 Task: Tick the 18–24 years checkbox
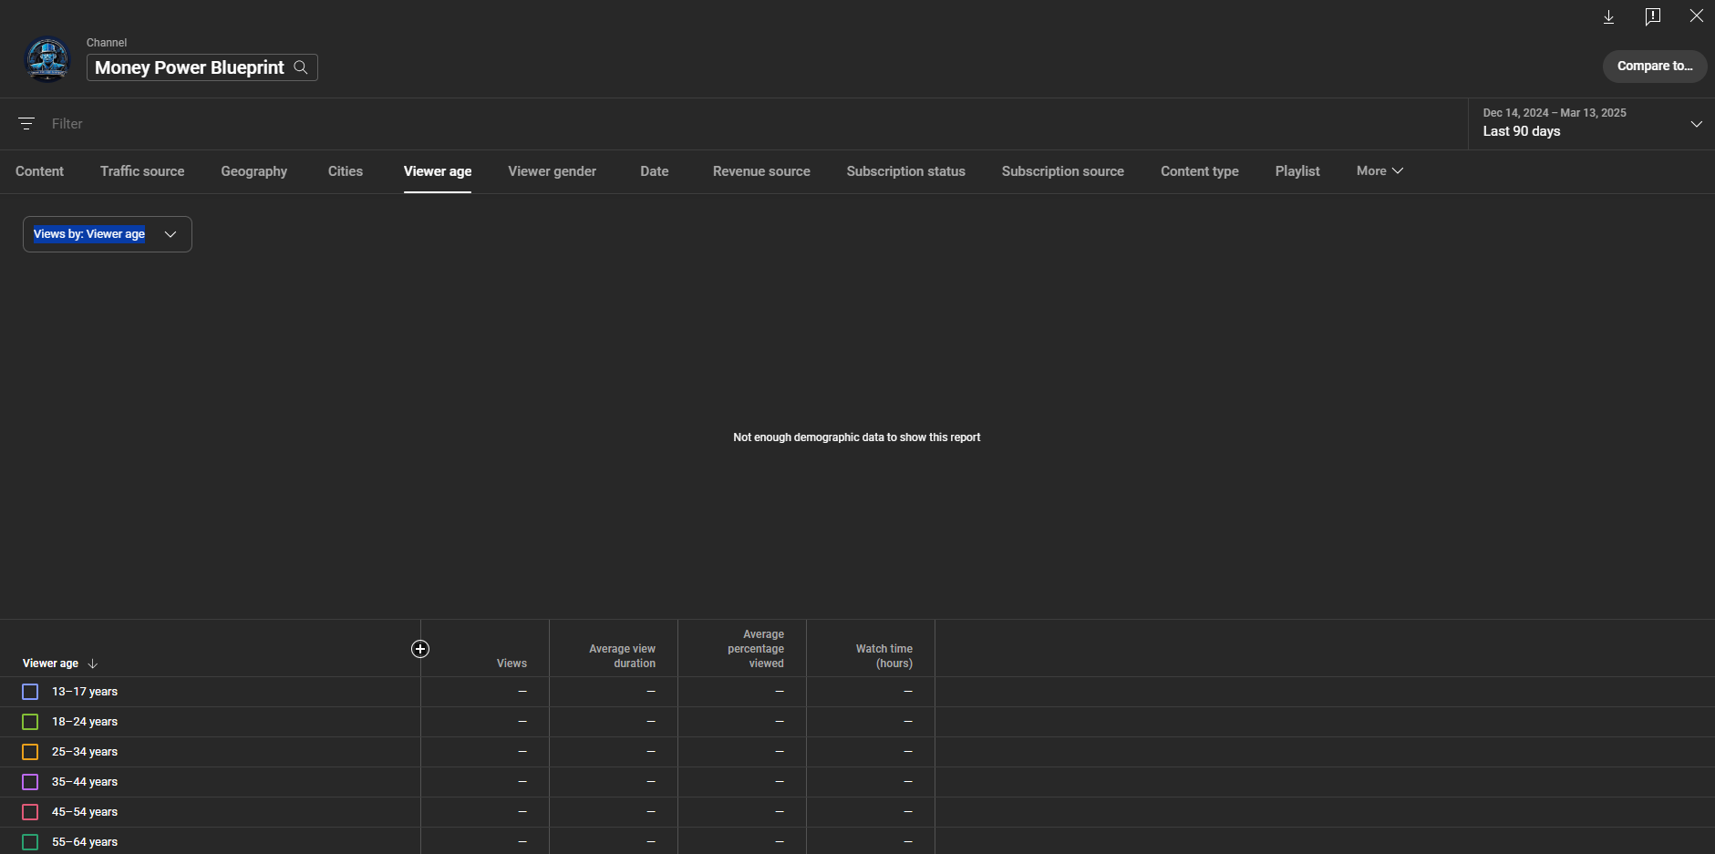(30, 722)
